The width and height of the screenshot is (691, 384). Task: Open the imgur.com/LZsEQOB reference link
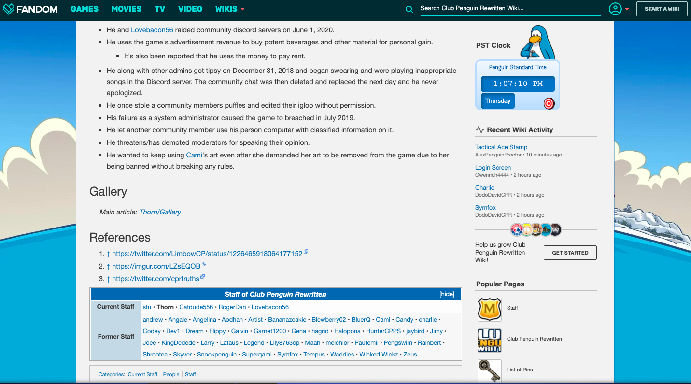(156, 266)
